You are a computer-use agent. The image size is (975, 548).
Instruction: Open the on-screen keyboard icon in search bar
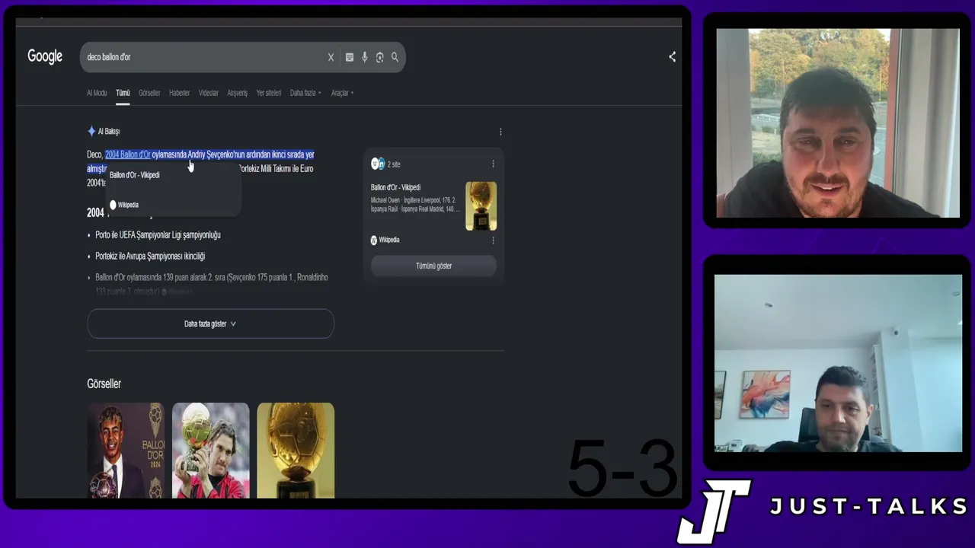pyautogui.click(x=350, y=57)
